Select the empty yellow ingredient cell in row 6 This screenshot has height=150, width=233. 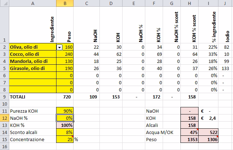point(32,75)
